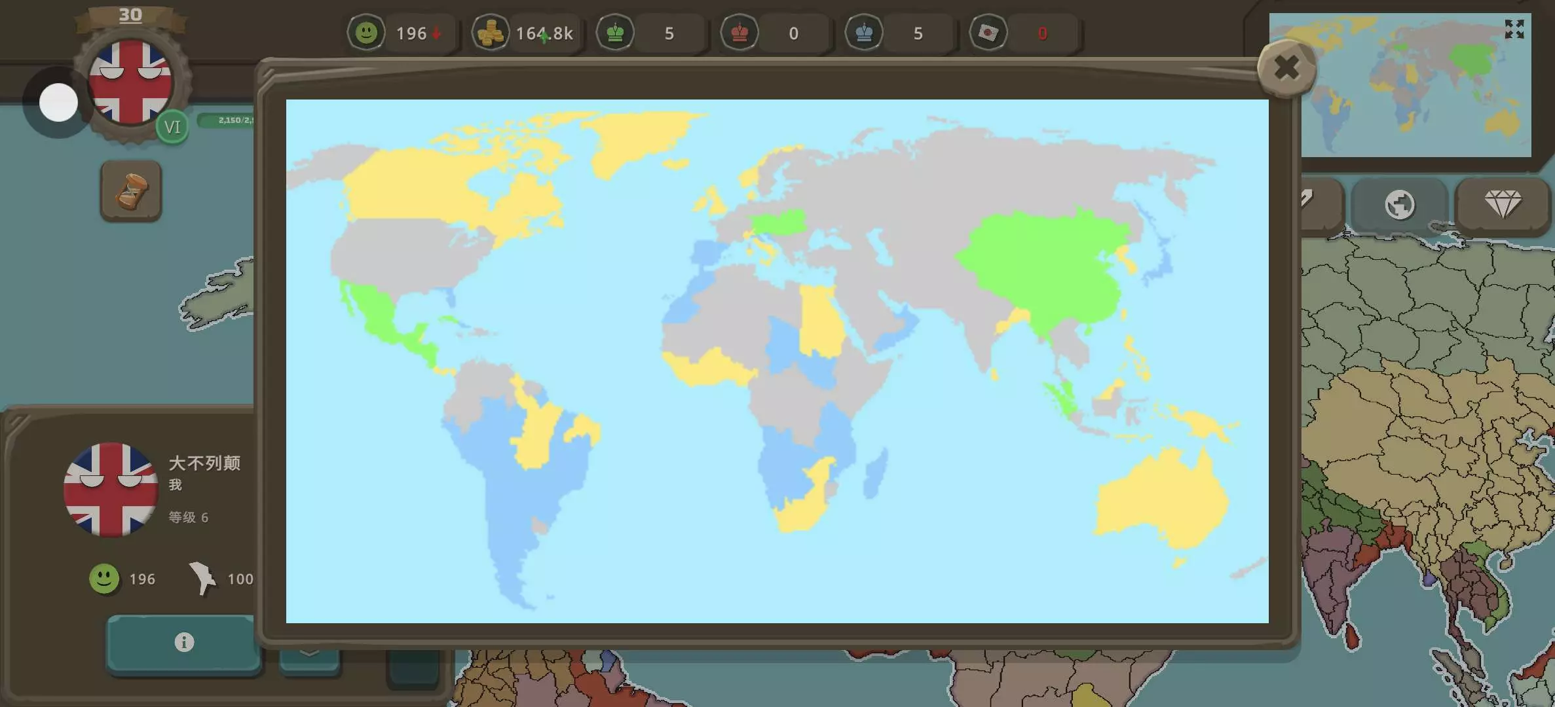Click the hourglass end-turn icon
The image size is (1555, 707).
131,191
